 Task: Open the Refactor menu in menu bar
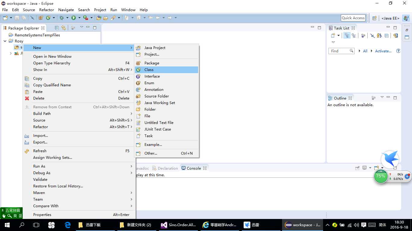point(46,10)
